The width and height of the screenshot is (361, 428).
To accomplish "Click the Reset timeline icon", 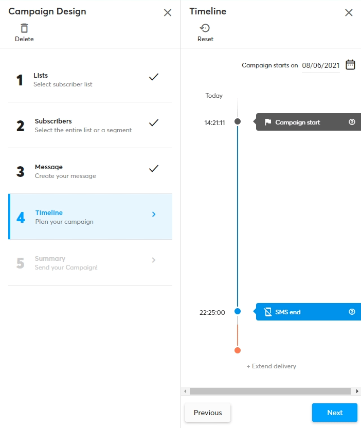I will [205, 28].
